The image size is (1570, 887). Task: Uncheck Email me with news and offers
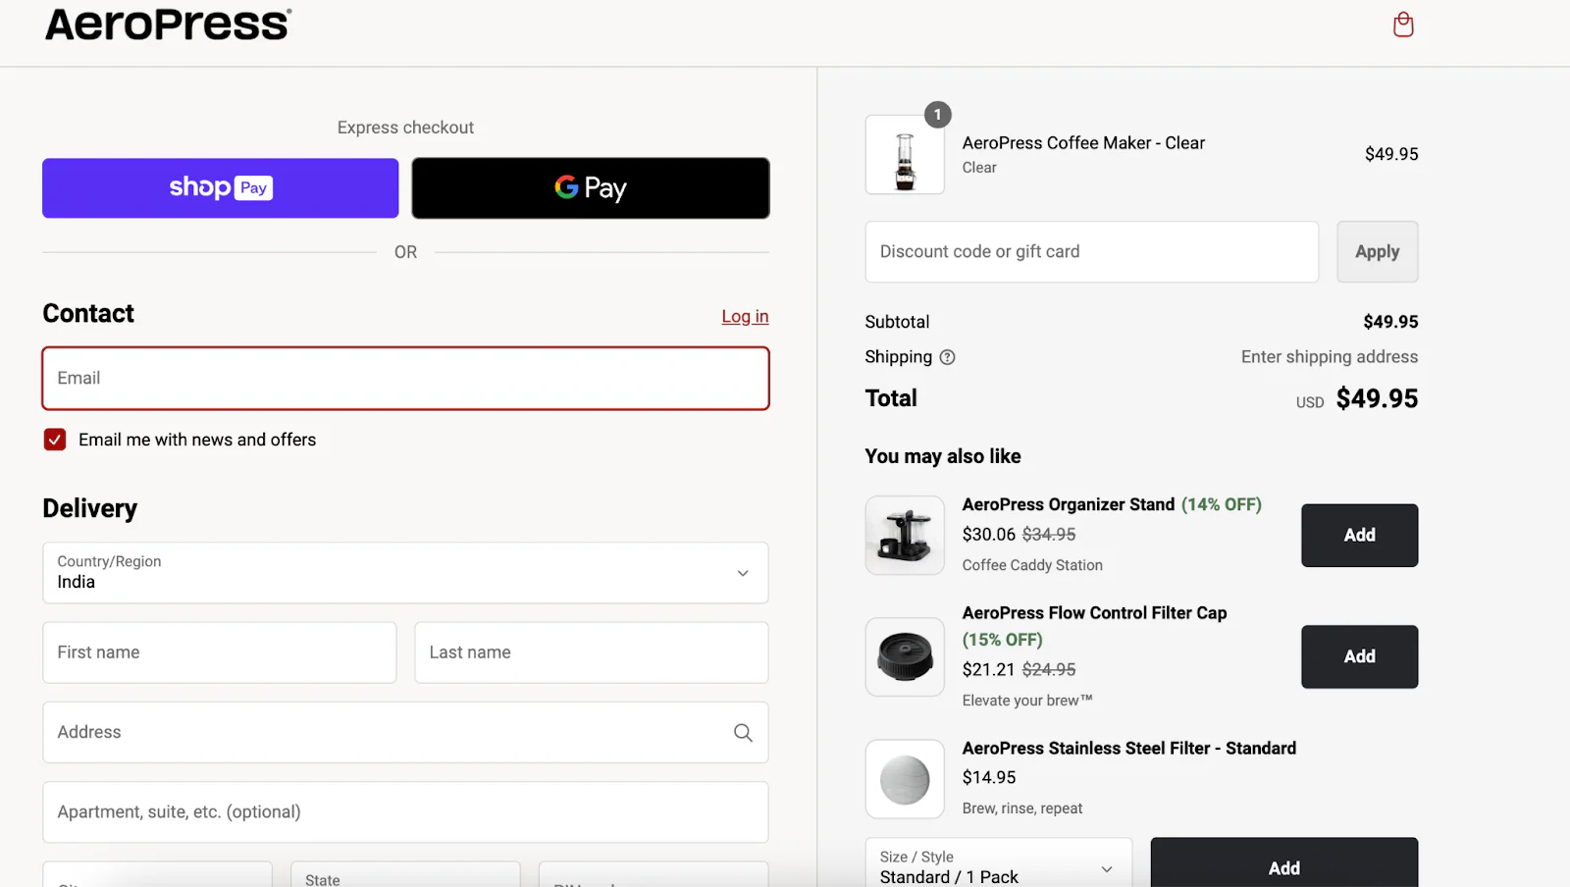pos(55,440)
